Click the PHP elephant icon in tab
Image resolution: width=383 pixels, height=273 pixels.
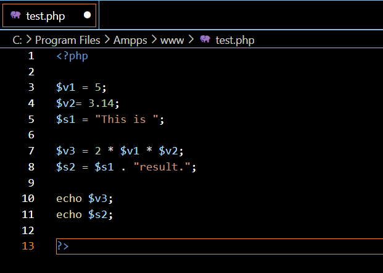15,15
